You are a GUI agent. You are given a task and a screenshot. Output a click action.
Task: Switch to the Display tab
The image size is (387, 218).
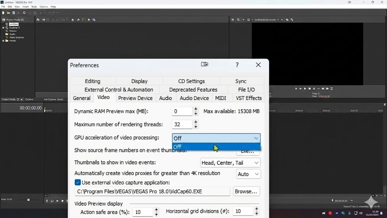139,81
